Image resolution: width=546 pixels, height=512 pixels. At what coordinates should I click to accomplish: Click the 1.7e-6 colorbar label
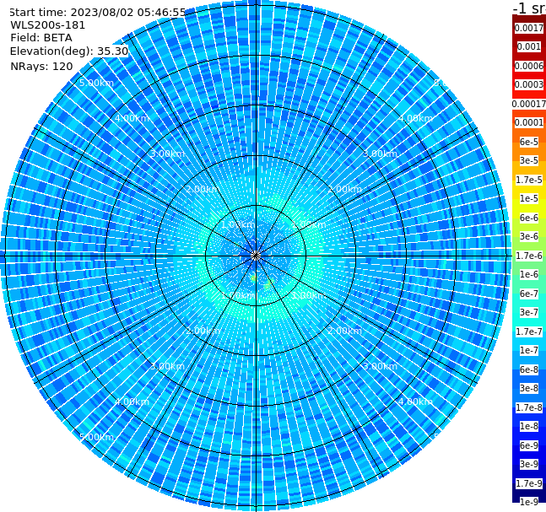[529, 256]
